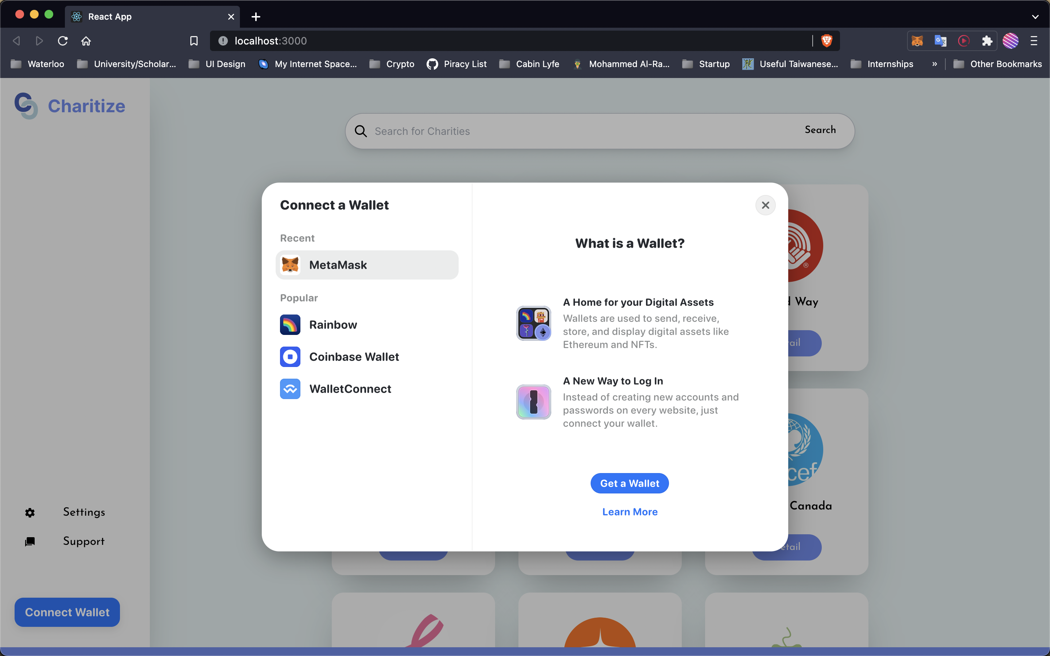Bookmark this page with bookmark icon
Image resolution: width=1050 pixels, height=656 pixels.
pos(194,41)
